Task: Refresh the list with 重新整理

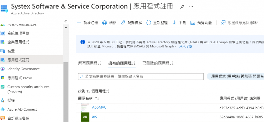Action: point(160,23)
